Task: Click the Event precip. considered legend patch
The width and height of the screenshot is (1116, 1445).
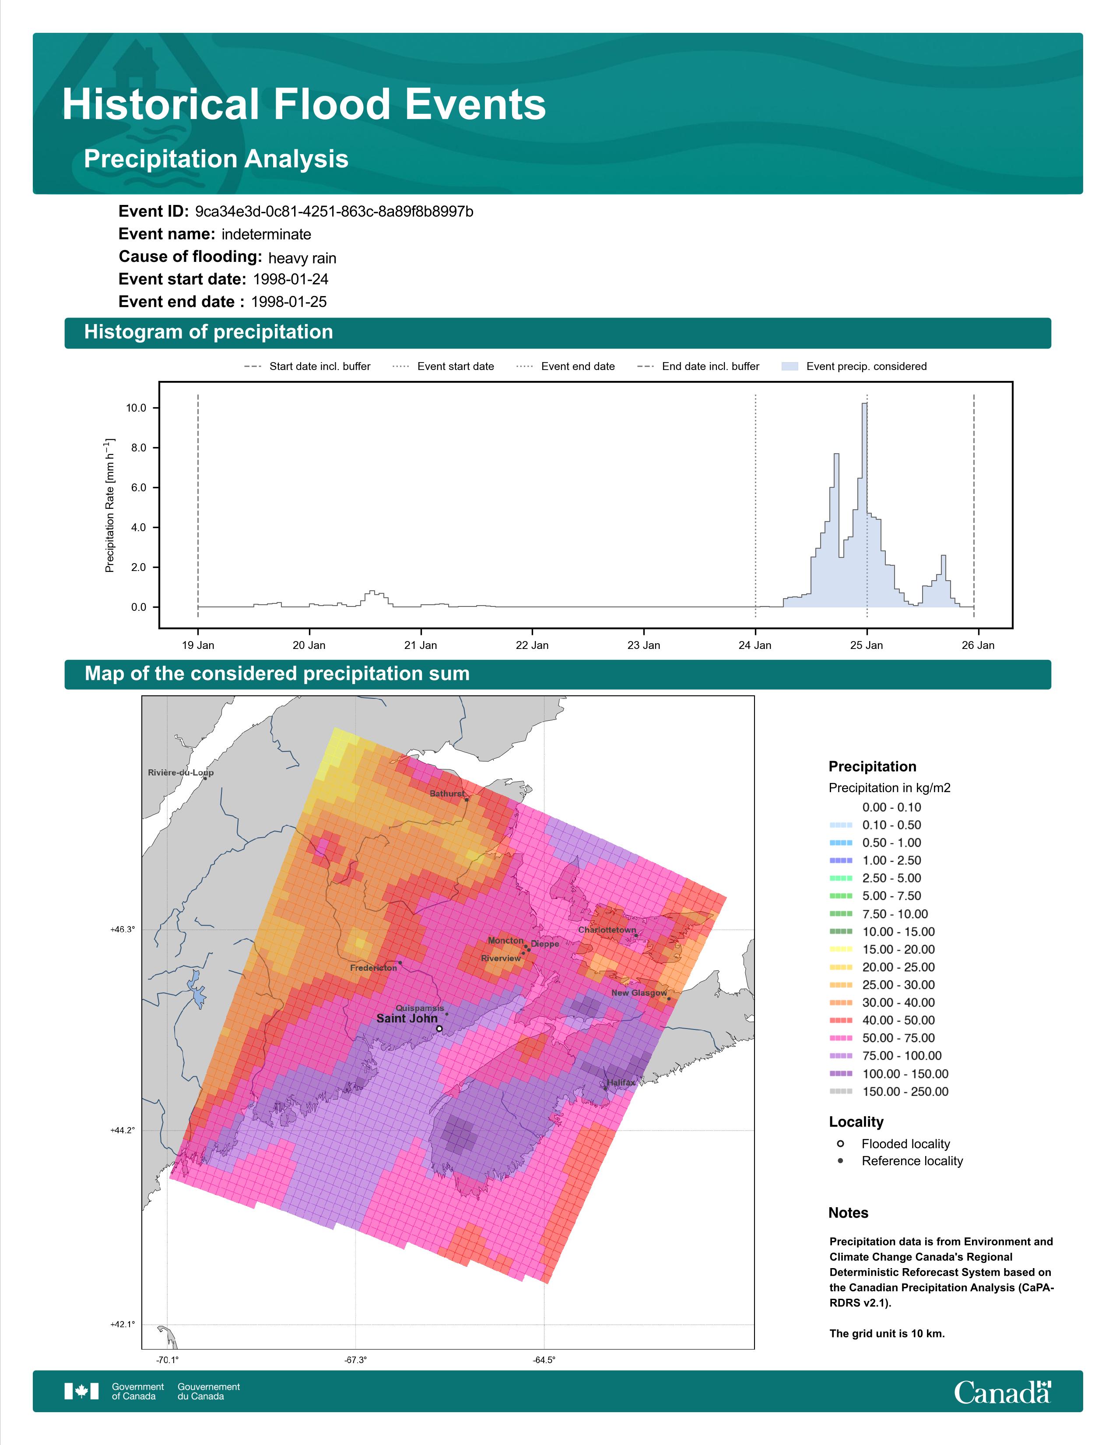Action: pyautogui.click(x=790, y=367)
